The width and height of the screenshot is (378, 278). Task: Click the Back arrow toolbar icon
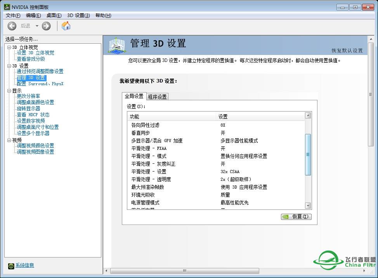[x=12, y=26]
